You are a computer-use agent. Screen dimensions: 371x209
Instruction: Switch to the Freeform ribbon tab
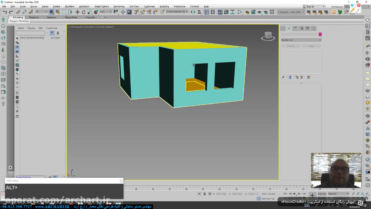(x=34, y=17)
